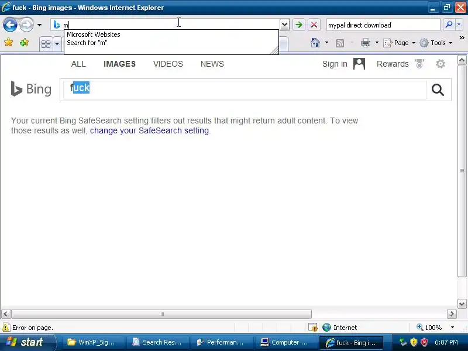This screenshot has height=351, width=468.
Task: Click the Forward navigation arrow
Action: coord(26,25)
